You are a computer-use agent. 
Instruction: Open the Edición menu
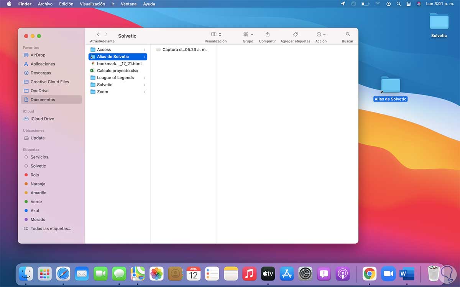[x=66, y=4]
